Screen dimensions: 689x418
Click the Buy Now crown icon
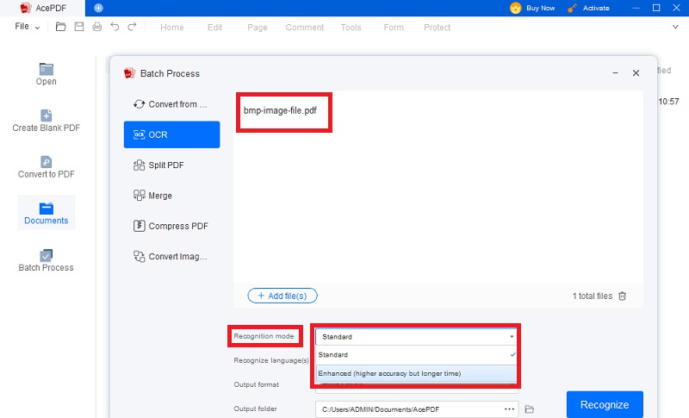coord(515,8)
